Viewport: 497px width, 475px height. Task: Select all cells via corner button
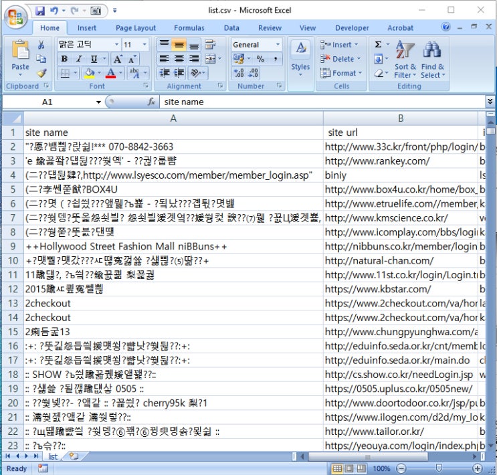click(x=13, y=118)
